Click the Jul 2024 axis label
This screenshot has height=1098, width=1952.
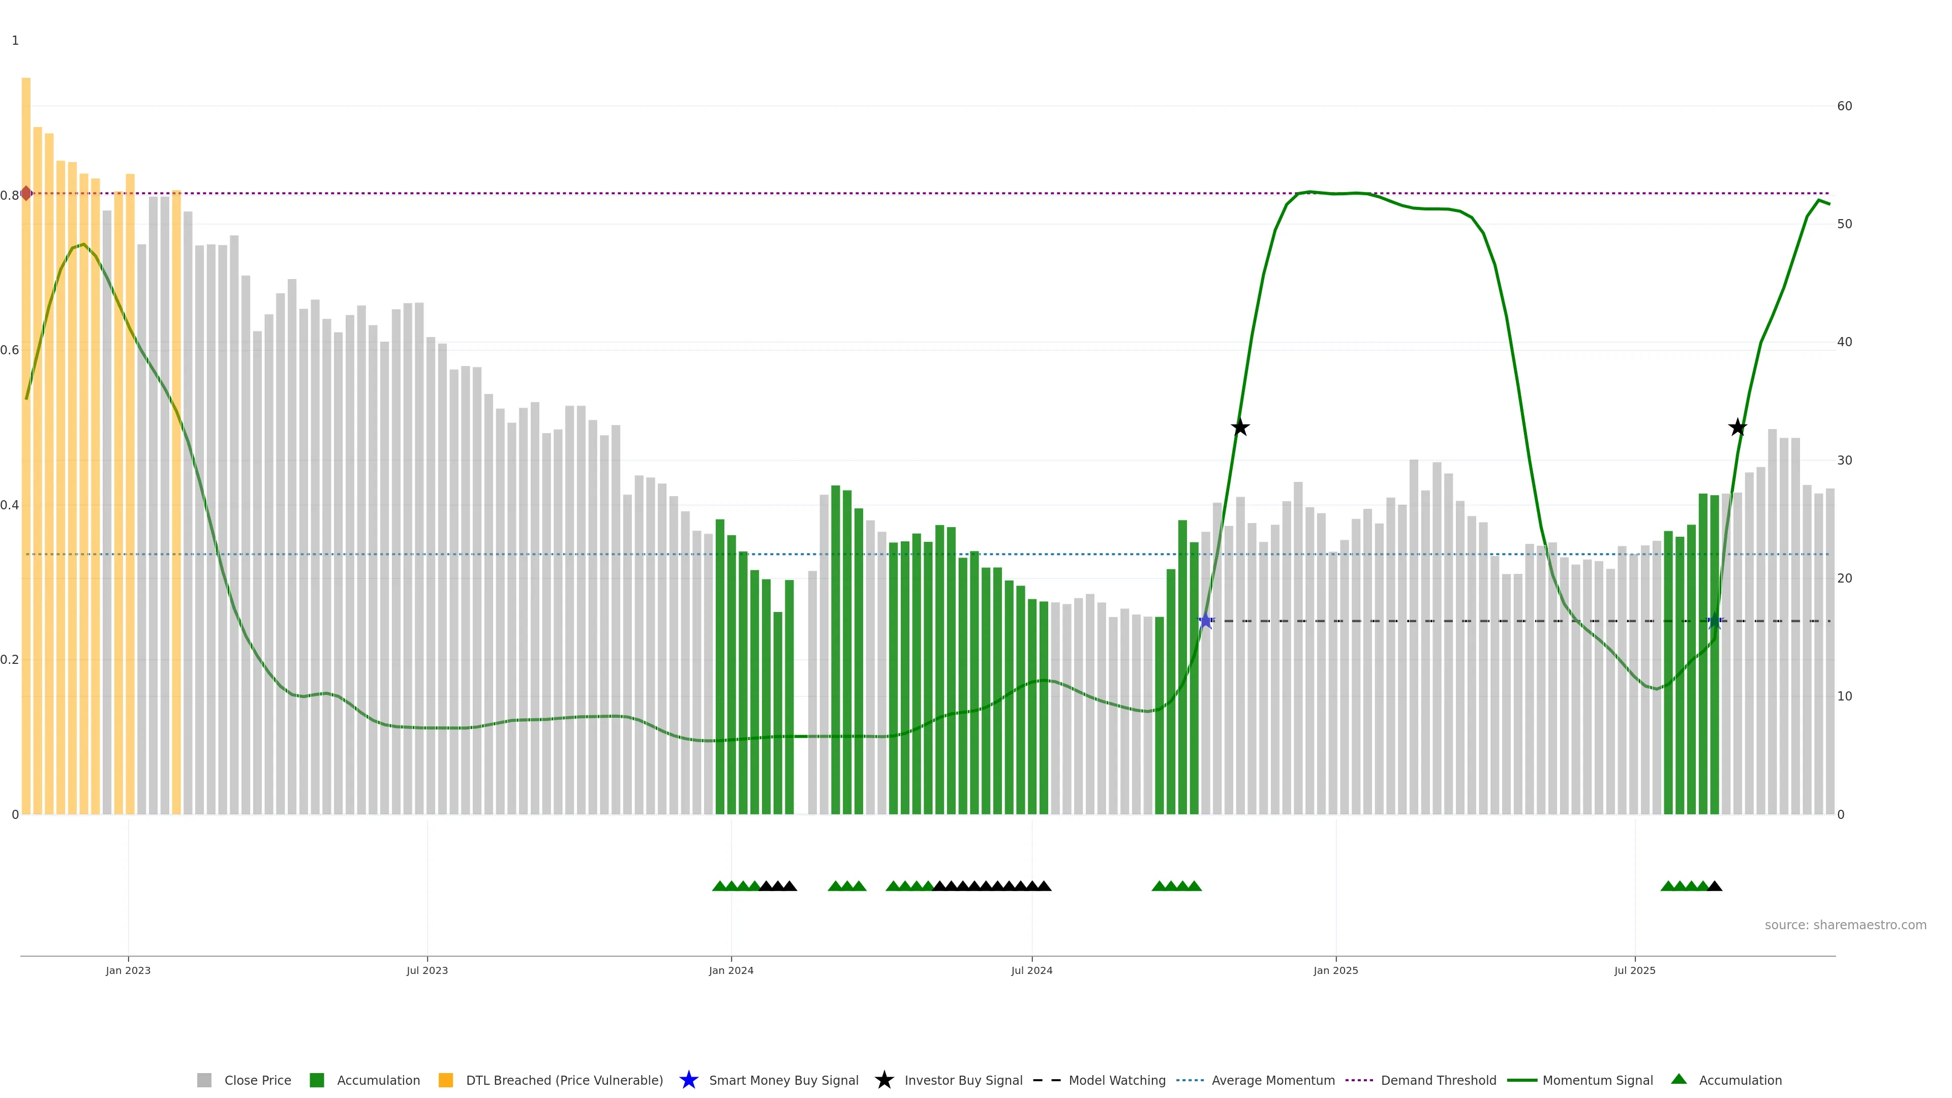(x=1031, y=970)
